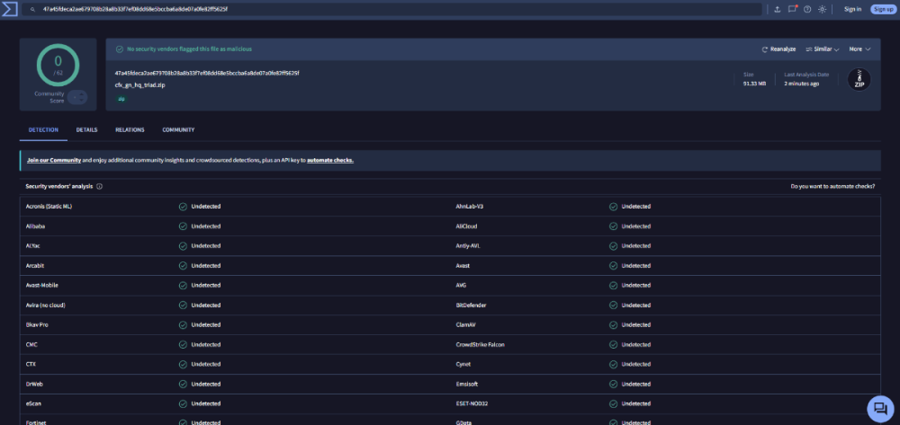Screen dimensions: 900x425
Task: Click the file name cfx_gn_hq_triad.zip
Action: [140, 84]
